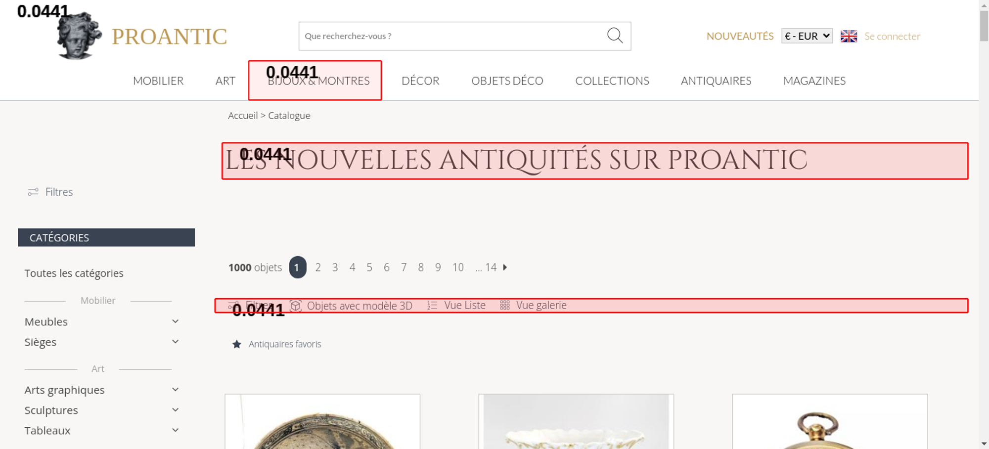989x449 pixels.
Task: Go to page 3
Action: pos(335,267)
